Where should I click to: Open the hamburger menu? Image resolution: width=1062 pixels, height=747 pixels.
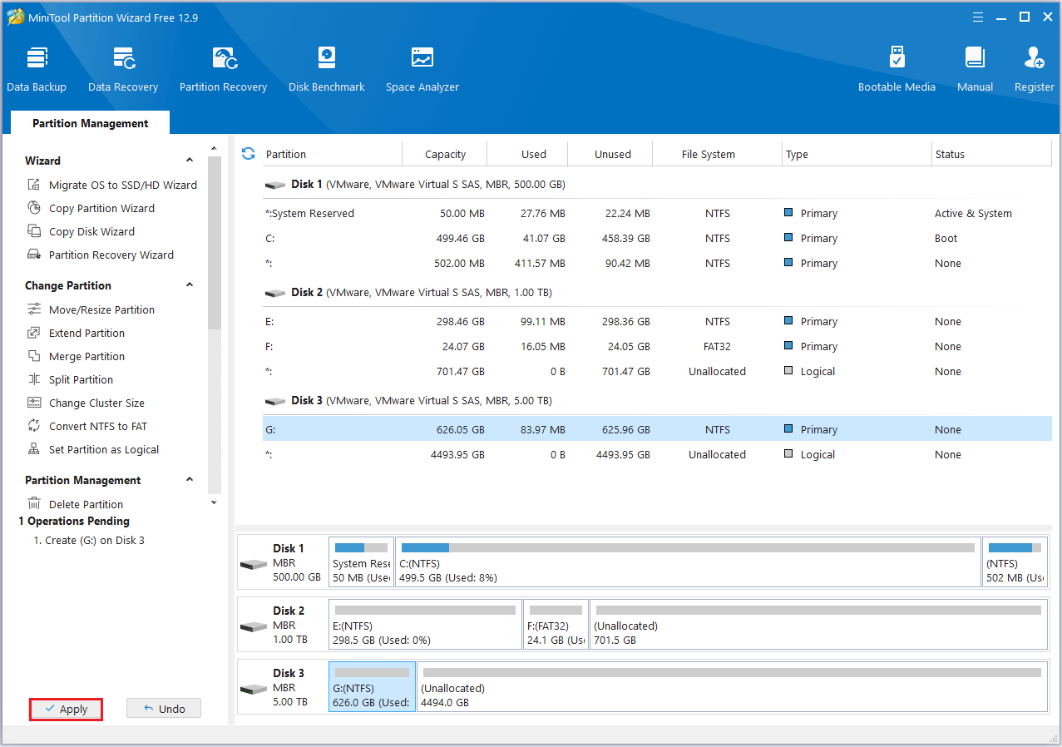(977, 17)
